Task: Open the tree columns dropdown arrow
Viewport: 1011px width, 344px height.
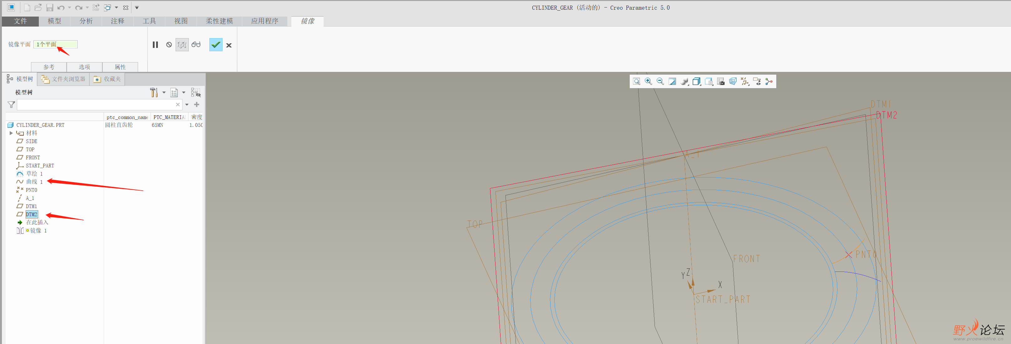Action: 184,92
